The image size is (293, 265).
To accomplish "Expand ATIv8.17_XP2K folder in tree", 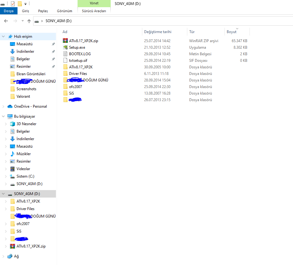I will point(6,201).
